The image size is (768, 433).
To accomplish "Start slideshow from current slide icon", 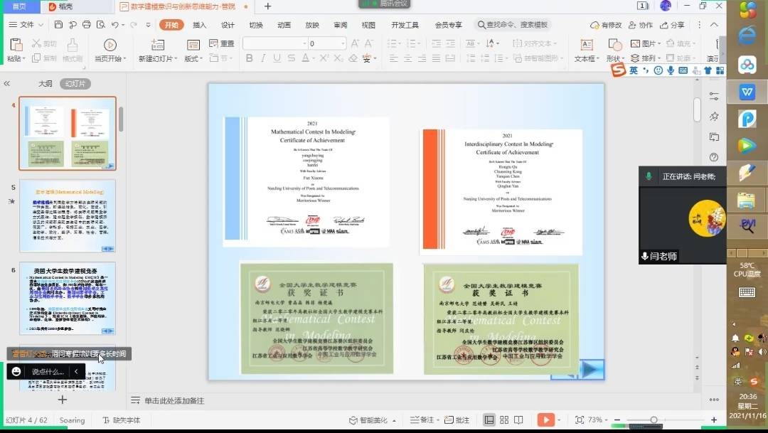I will point(110,45).
